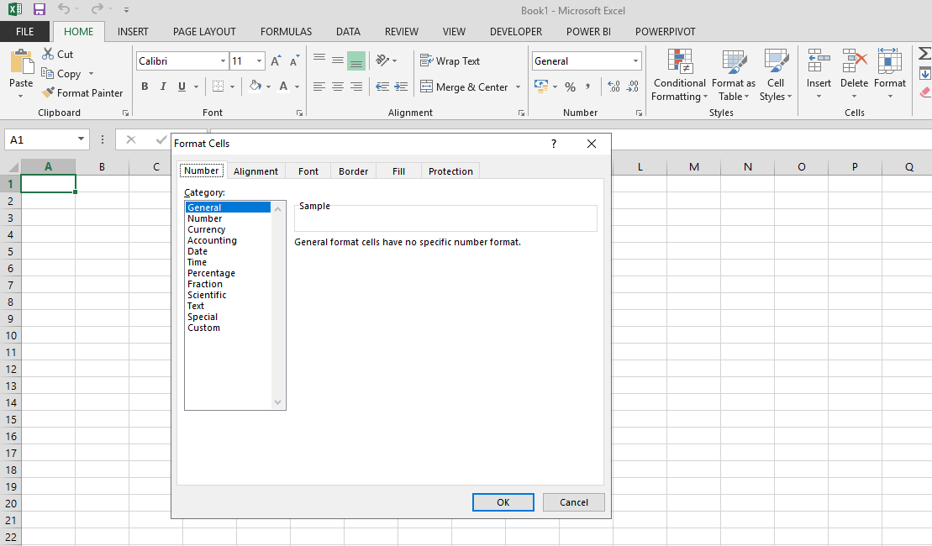Viewport: 932px width, 546px height.
Task: Center text horizontally in the cell
Action: 338,87
